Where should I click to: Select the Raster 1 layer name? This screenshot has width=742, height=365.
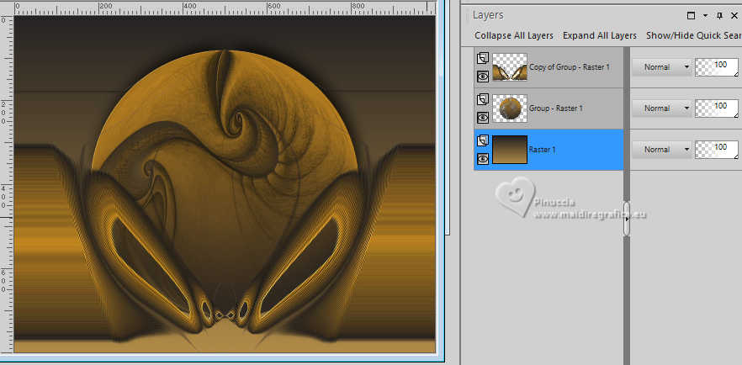(x=543, y=150)
